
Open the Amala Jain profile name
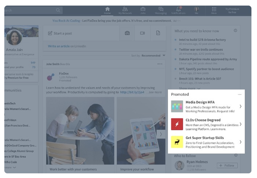(14, 50)
